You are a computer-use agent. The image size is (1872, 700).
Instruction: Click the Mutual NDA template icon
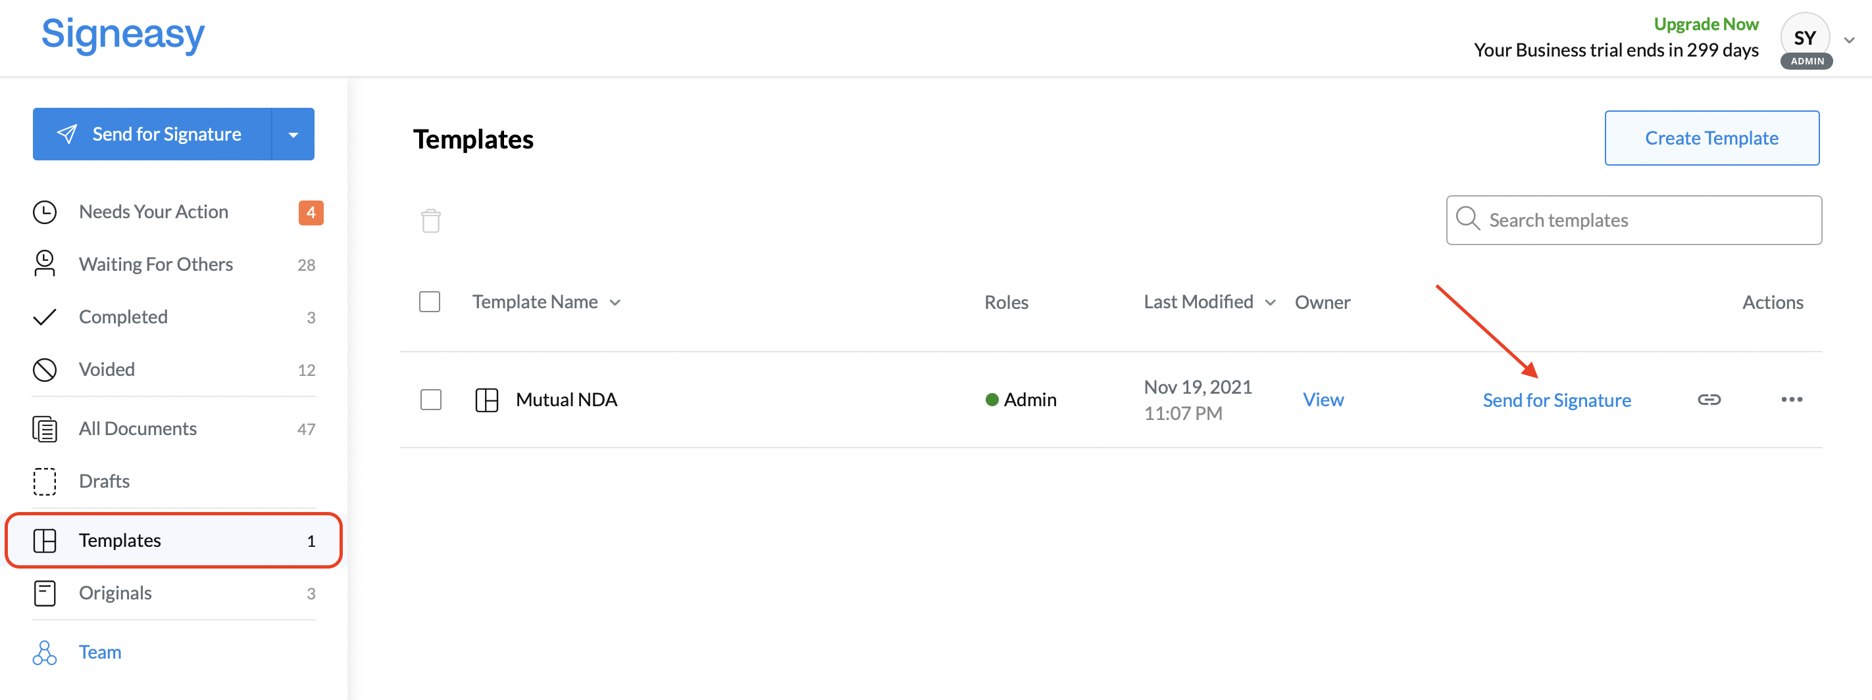pyautogui.click(x=486, y=400)
